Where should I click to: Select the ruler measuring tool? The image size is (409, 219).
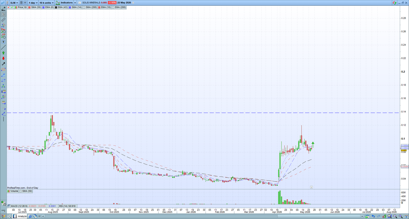[x=3, y=20]
